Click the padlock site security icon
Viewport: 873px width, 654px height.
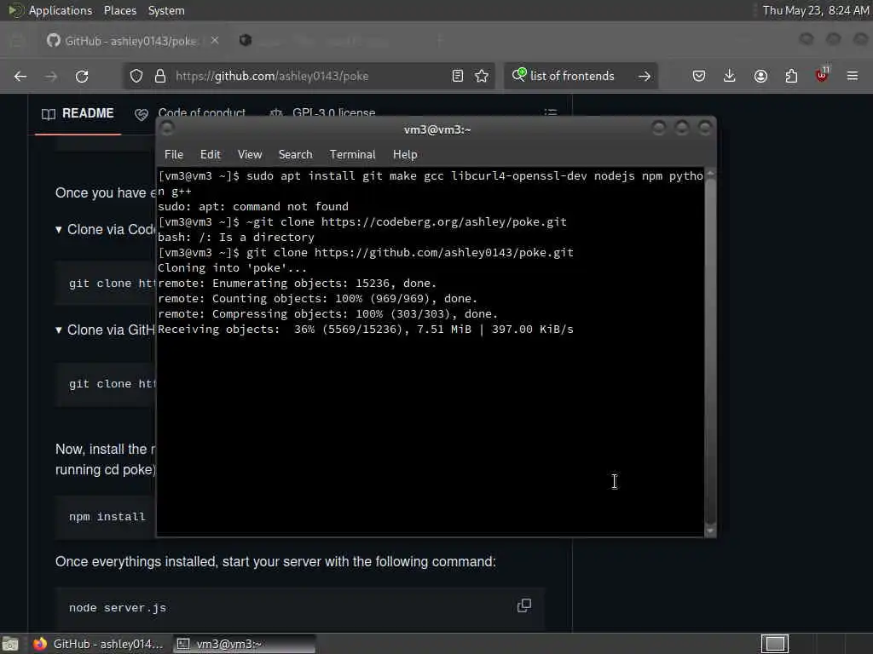coord(160,76)
